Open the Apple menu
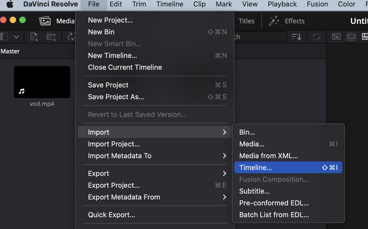Image resolution: width=368 pixels, height=229 pixels. pos(10,4)
